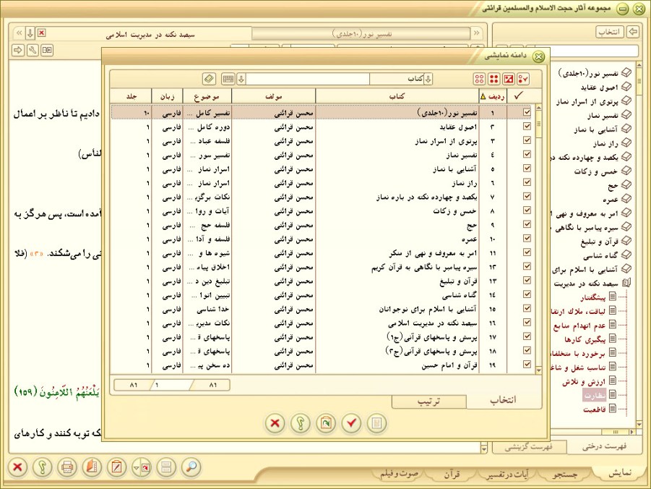Click the scroll down arrow of the dialog table
The height and width of the screenshot is (489, 651).
[538, 370]
